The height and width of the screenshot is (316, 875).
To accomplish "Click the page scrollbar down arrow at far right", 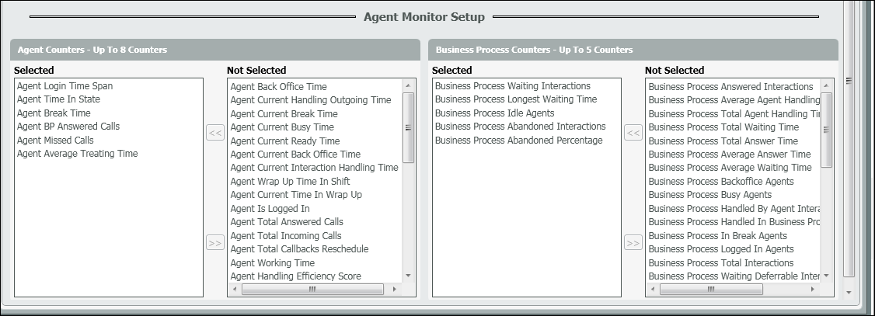I will (x=849, y=293).
